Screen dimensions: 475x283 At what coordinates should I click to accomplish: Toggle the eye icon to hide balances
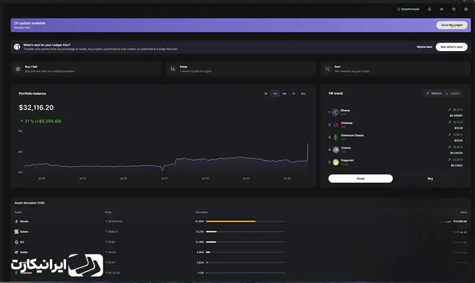[442, 9]
